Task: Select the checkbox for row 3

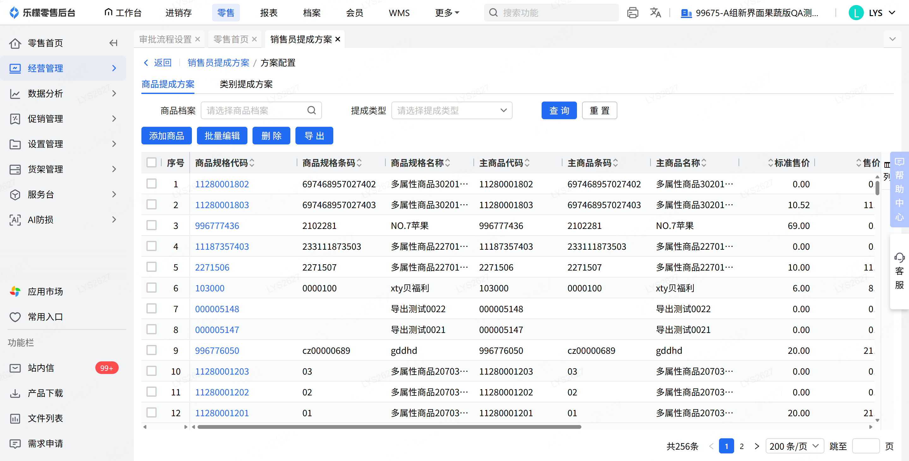Action: click(x=151, y=225)
